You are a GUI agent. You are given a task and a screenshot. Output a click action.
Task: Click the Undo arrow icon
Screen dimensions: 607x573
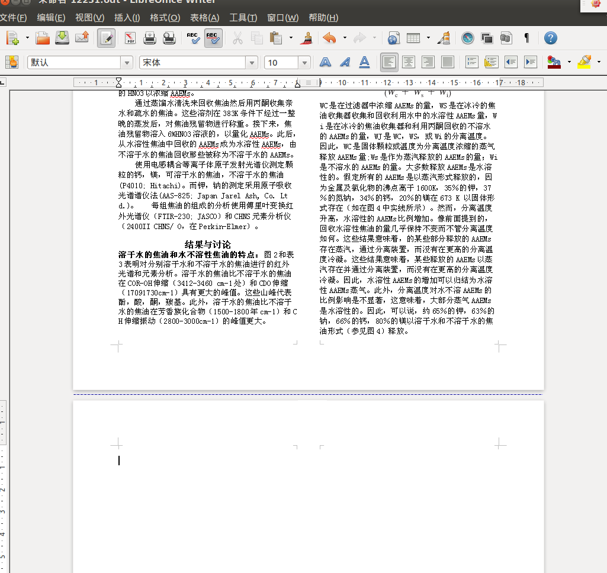[329, 38]
